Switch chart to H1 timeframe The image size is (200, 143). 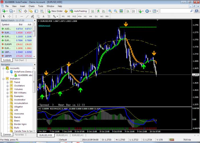point(85,16)
